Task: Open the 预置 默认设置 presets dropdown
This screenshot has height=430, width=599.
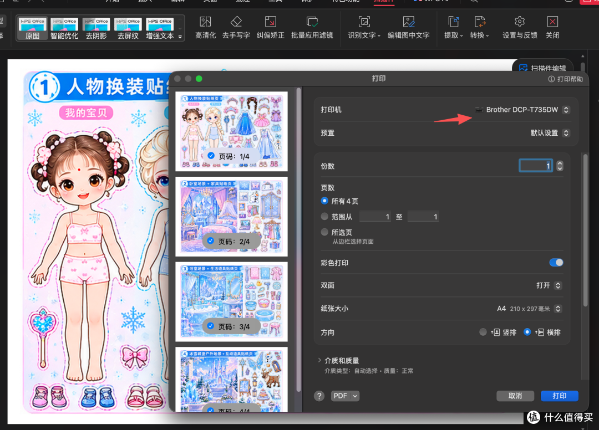Action: [x=550, y=133]
